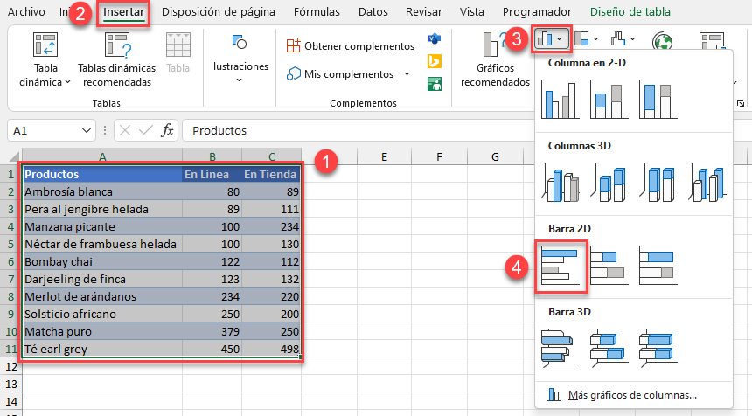Screen dimensions: 752x416
Task: Switch to Programador tab
Action: [x=537, y=11]
